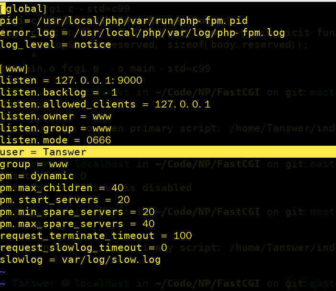Click the pm.min_spare_servers line
The image size is (336, 291).
77,212
